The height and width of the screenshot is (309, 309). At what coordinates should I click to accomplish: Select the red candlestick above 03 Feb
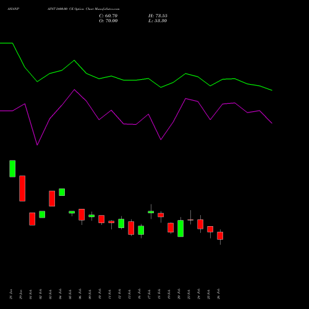click(x=52, y=198)
